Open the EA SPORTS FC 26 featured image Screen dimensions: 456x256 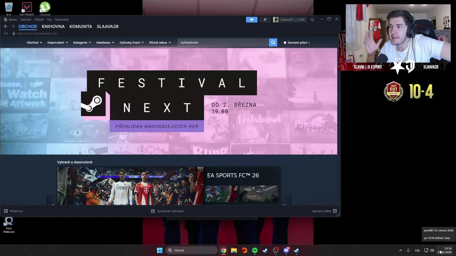coord(130,186)
